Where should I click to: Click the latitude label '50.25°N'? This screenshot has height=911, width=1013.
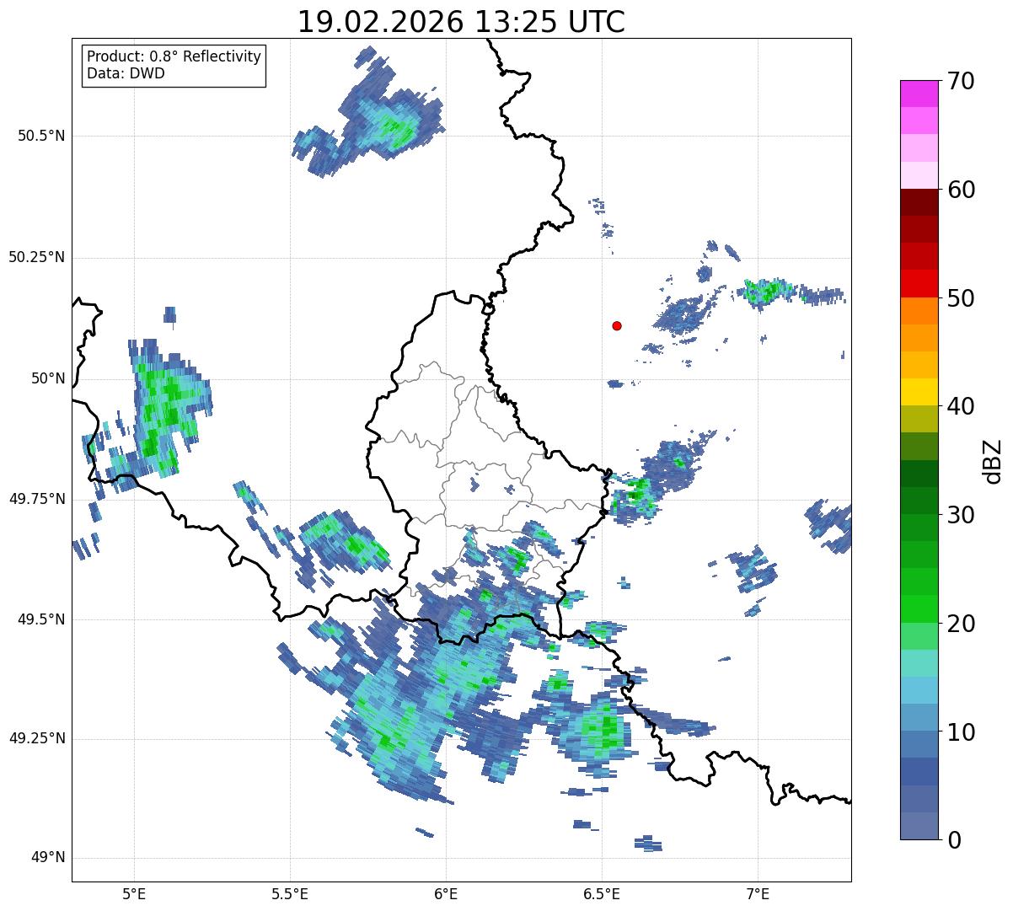(37, 257)
